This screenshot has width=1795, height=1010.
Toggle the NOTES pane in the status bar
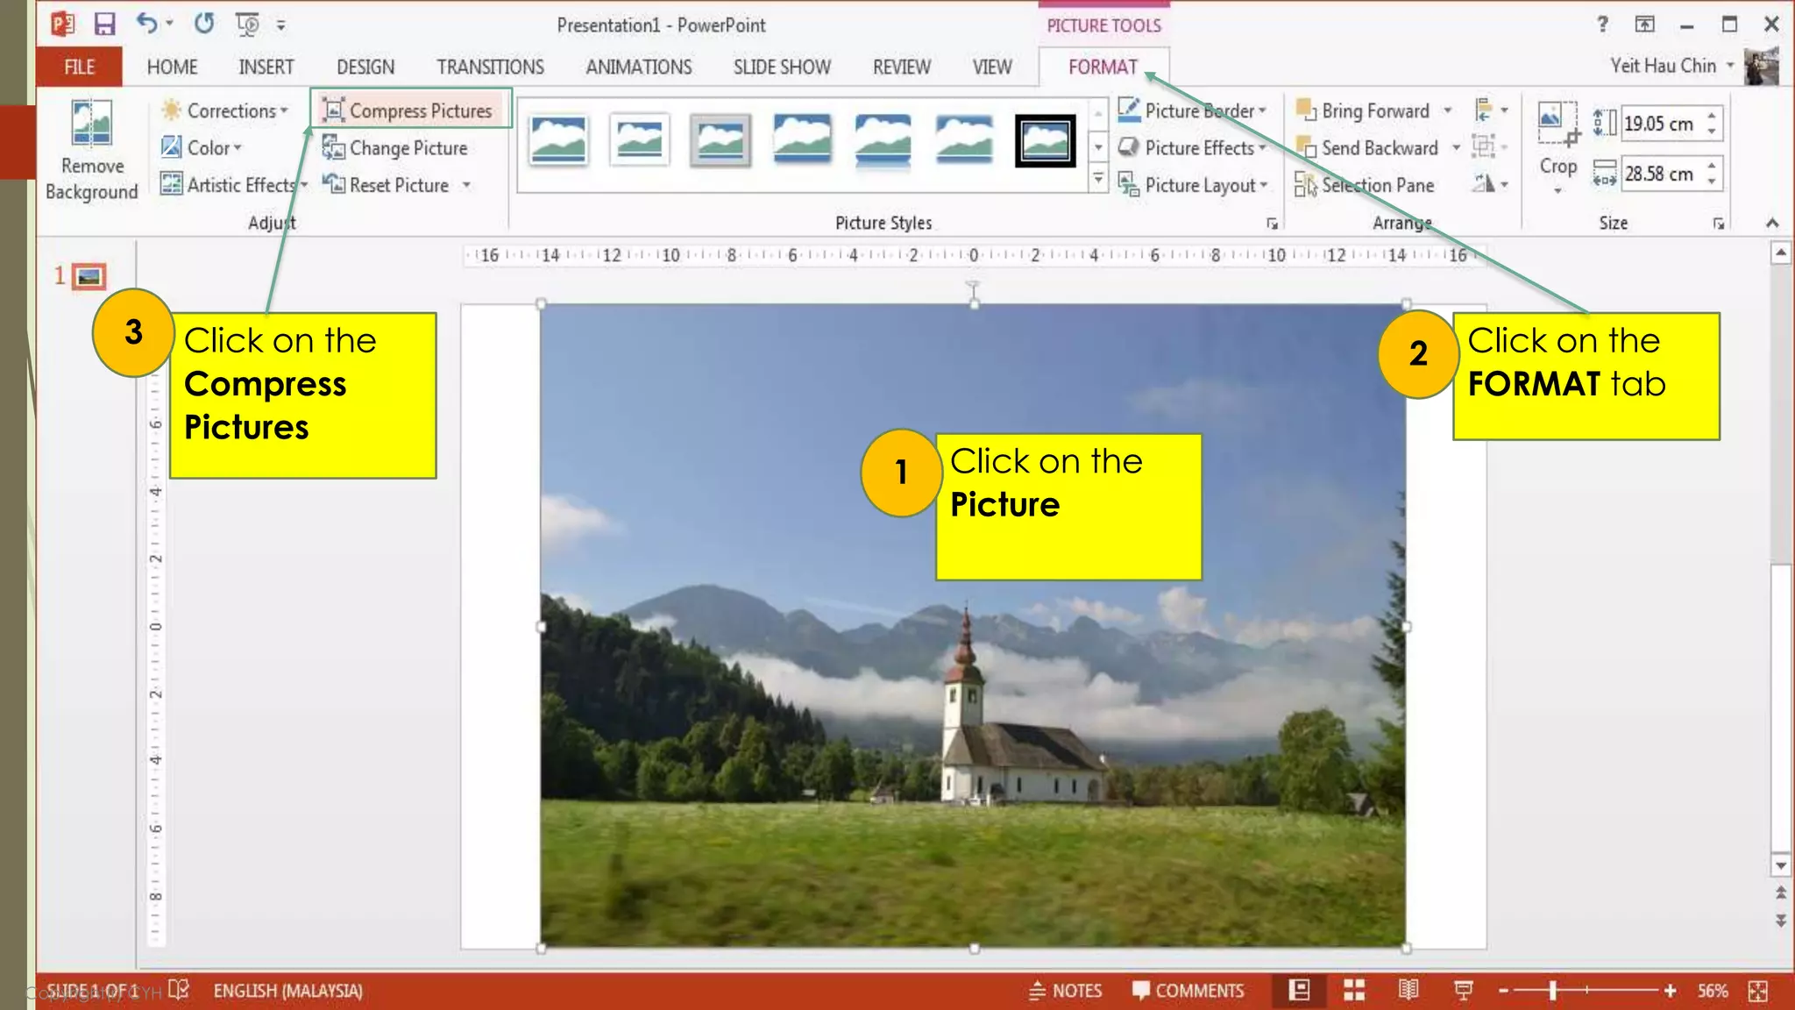click(1065, 991)
